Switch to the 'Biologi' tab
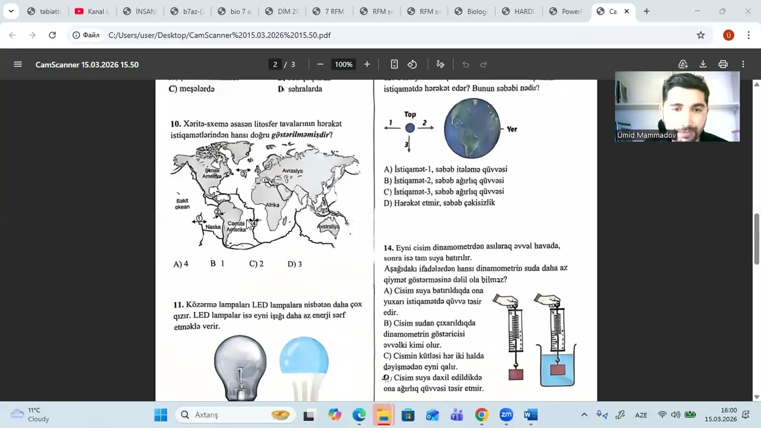The height and width of the screenshot is (428, 761). (x=472, y=11)
